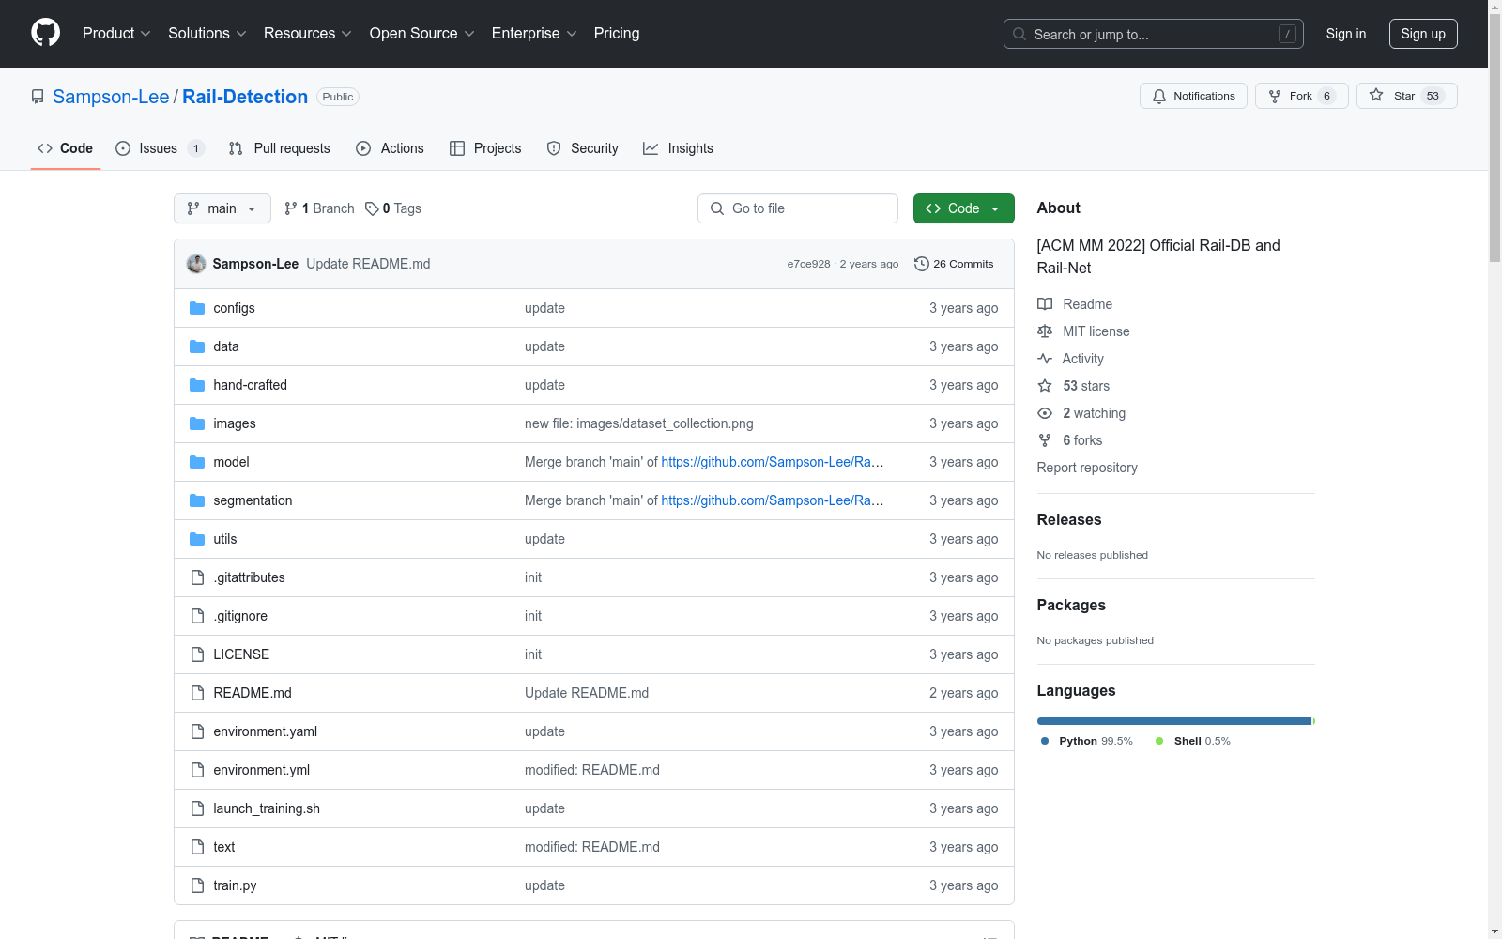Click the tag icon next to 0 Tags
The height and width of the screenshot is (939, 1502).
(x=372, y=208)
